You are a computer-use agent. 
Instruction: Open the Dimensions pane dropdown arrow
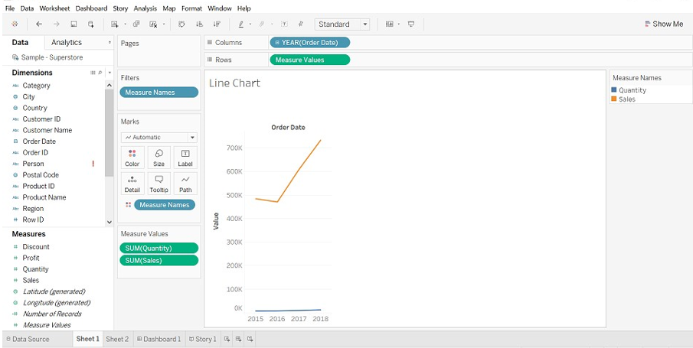110,73
